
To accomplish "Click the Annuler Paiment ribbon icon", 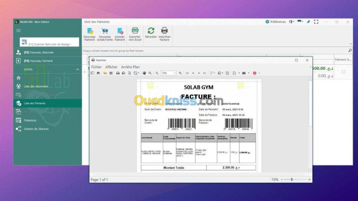I will 120,31.
